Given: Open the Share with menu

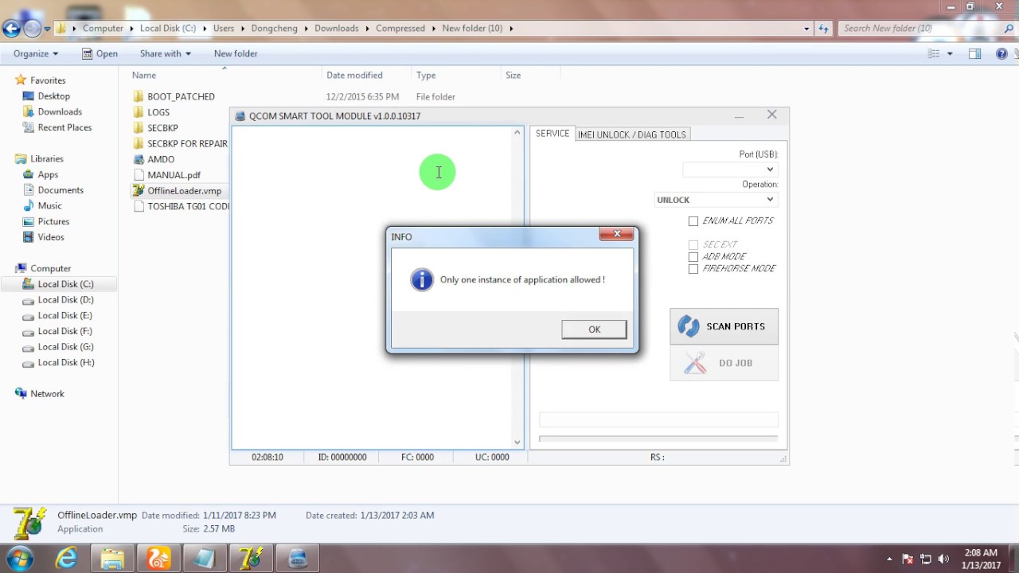Looking at the screenshot, I should tap(165, 53).
